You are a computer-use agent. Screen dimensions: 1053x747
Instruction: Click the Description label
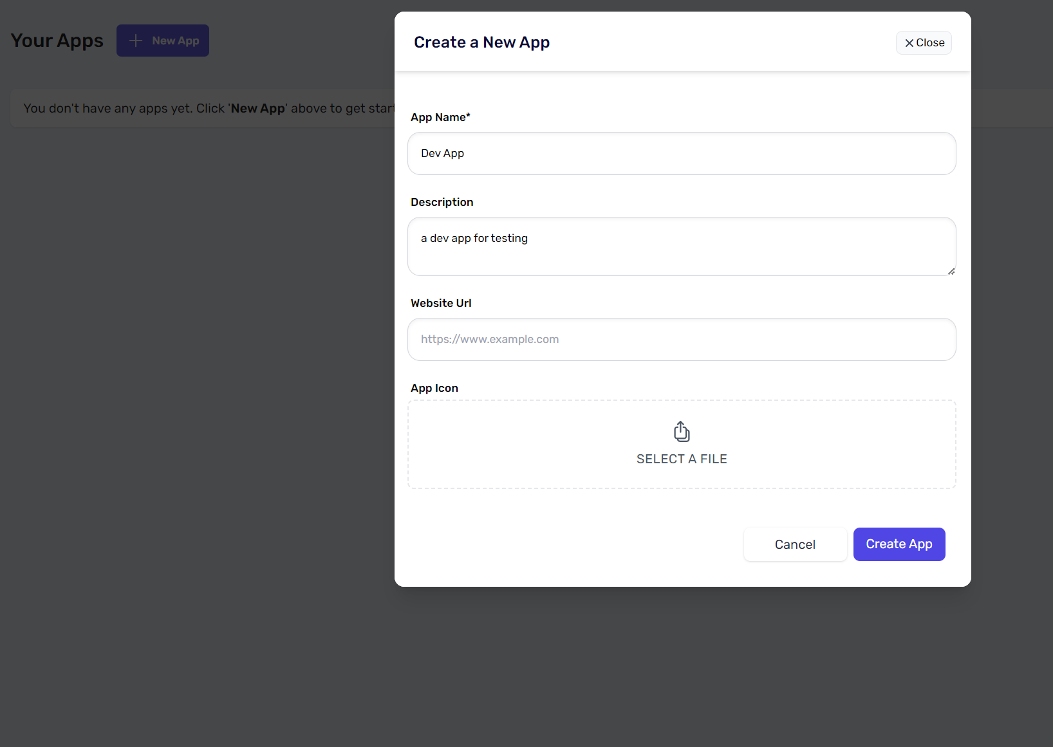pyautogui.click(x=442, y=202)
